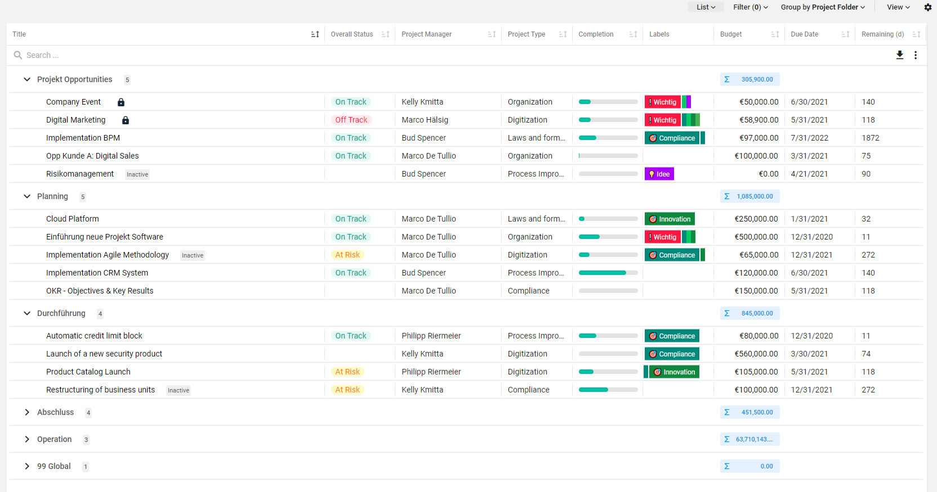
Task: Click the sort icon for Overall Status
Action: coord(385,34)
